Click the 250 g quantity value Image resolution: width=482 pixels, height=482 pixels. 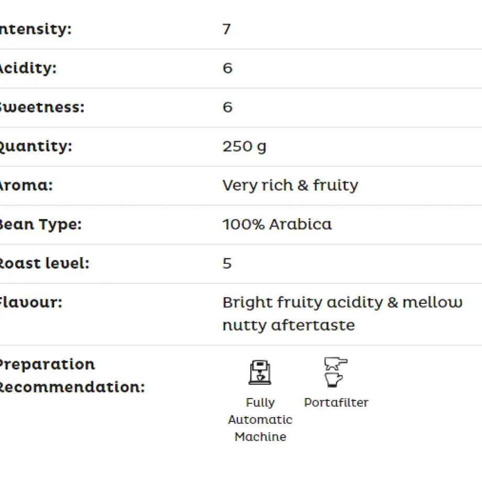pyautogui.click(x=244, y=147)
